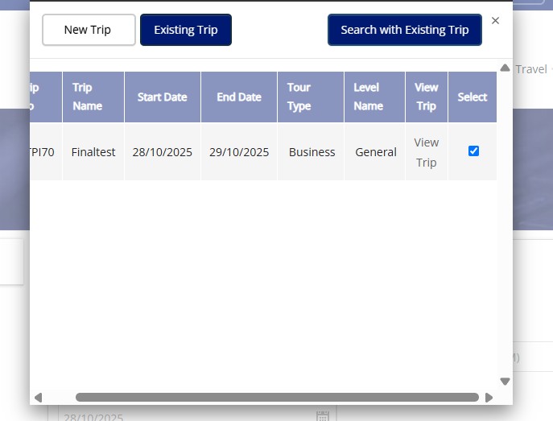The image size is (553, 421).
Task: Click the Finaltest trip name cell
Action: point(93,152)
